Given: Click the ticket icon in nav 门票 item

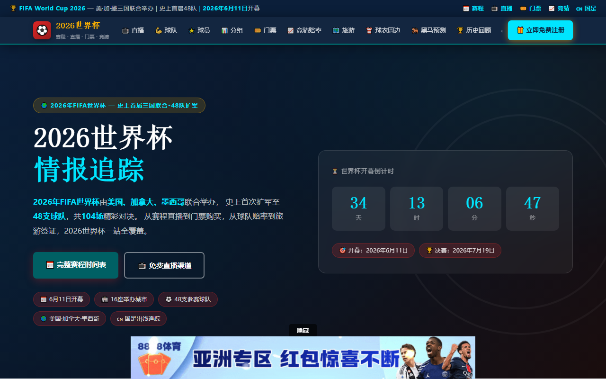Looking at the screenshot, I should pyautogui.click(x=258, y=30).
